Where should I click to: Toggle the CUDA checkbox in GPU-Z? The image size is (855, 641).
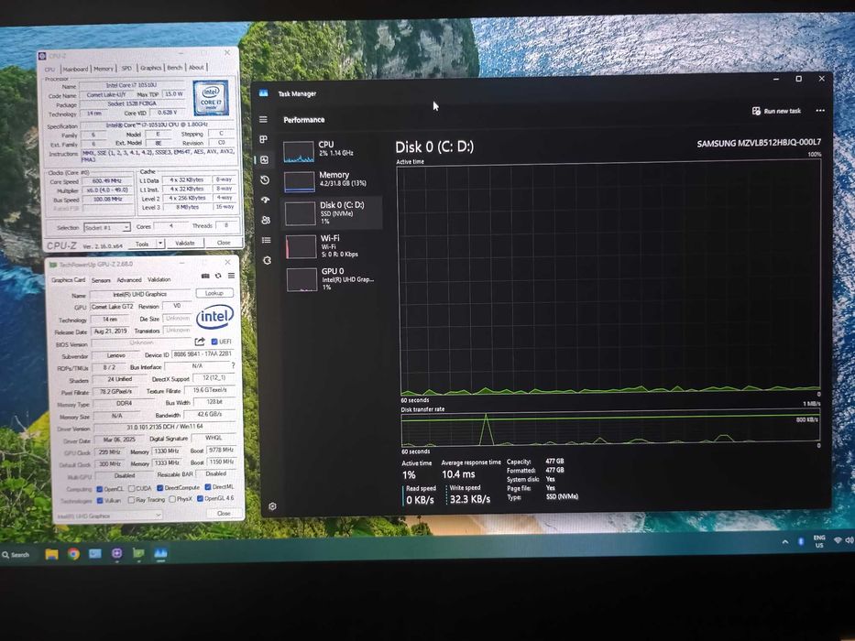coord(131,488)
